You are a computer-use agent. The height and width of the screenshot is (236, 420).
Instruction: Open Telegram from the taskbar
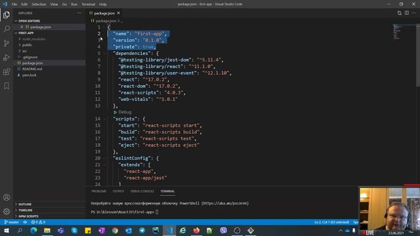coord(142,230)
